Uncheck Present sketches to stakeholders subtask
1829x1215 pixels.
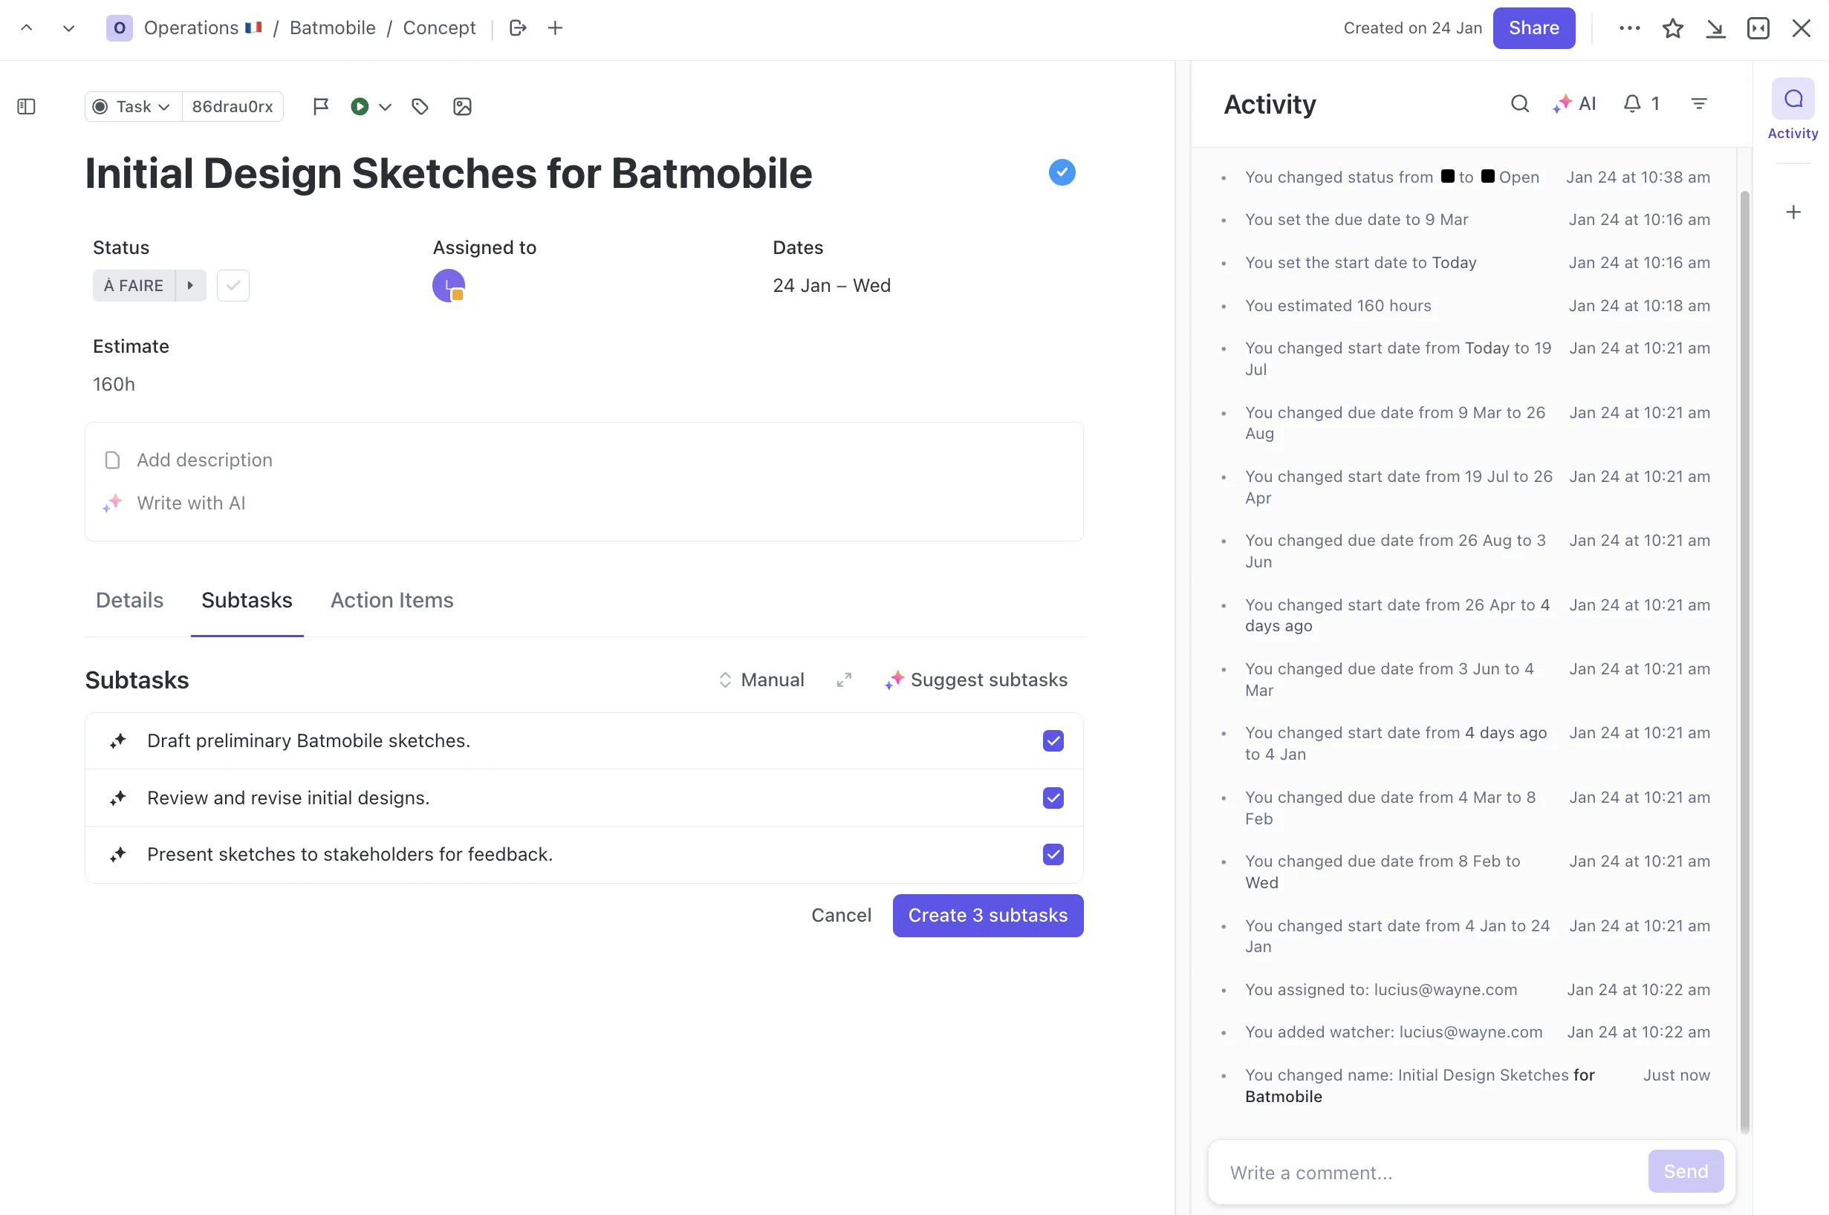coord(1053,854)
